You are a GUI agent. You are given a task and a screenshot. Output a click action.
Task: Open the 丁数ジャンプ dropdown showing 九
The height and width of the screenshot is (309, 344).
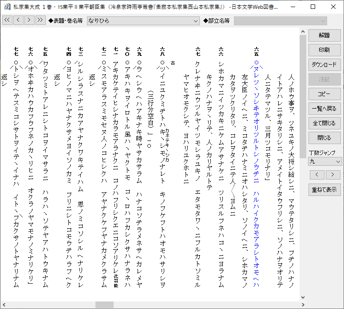325,161
